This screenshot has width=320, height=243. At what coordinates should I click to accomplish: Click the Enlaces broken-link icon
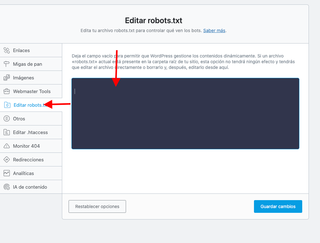click(x=7, y=51)
